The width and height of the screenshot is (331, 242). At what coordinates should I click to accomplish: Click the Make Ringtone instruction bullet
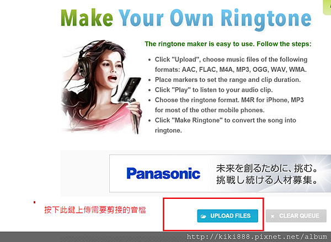click(226, 125)
